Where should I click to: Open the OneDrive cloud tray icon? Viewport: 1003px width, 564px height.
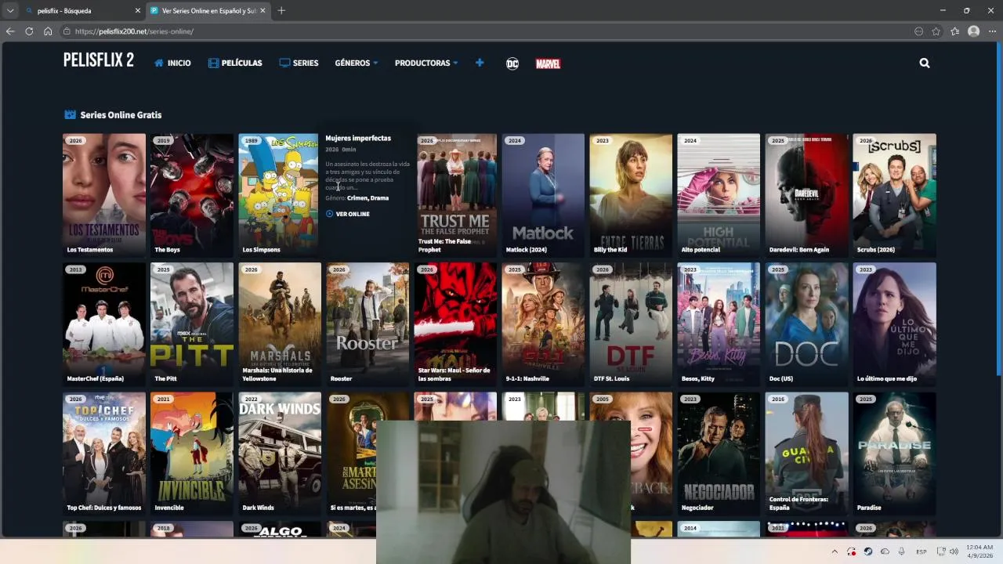point(885,551)
